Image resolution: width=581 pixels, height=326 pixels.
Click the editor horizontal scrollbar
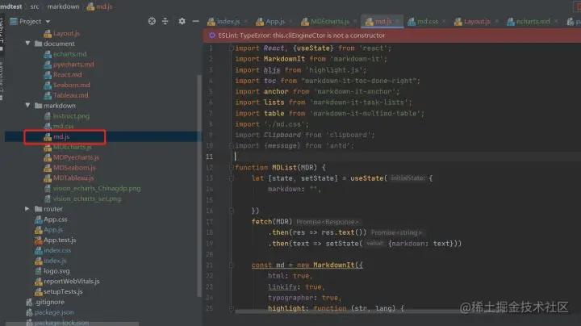[x=346, y=311]
